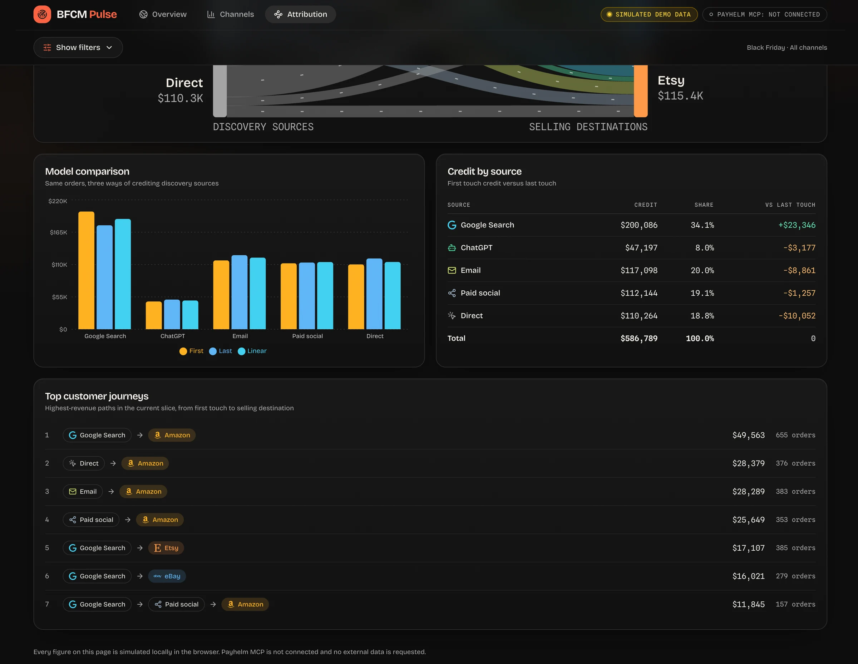Toggle the Linear legend series

pos(252,351)
